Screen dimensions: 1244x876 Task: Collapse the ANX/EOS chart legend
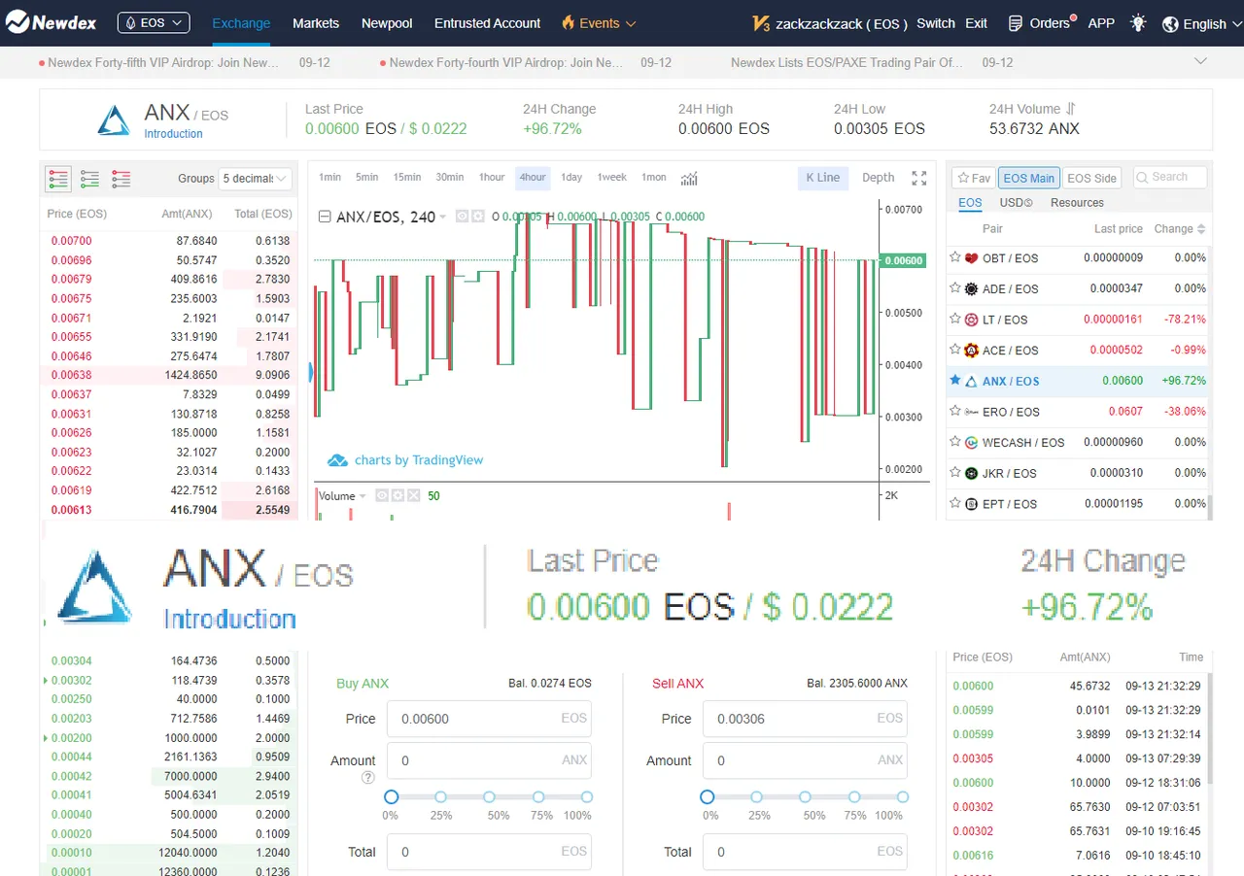tap(325, 217)
